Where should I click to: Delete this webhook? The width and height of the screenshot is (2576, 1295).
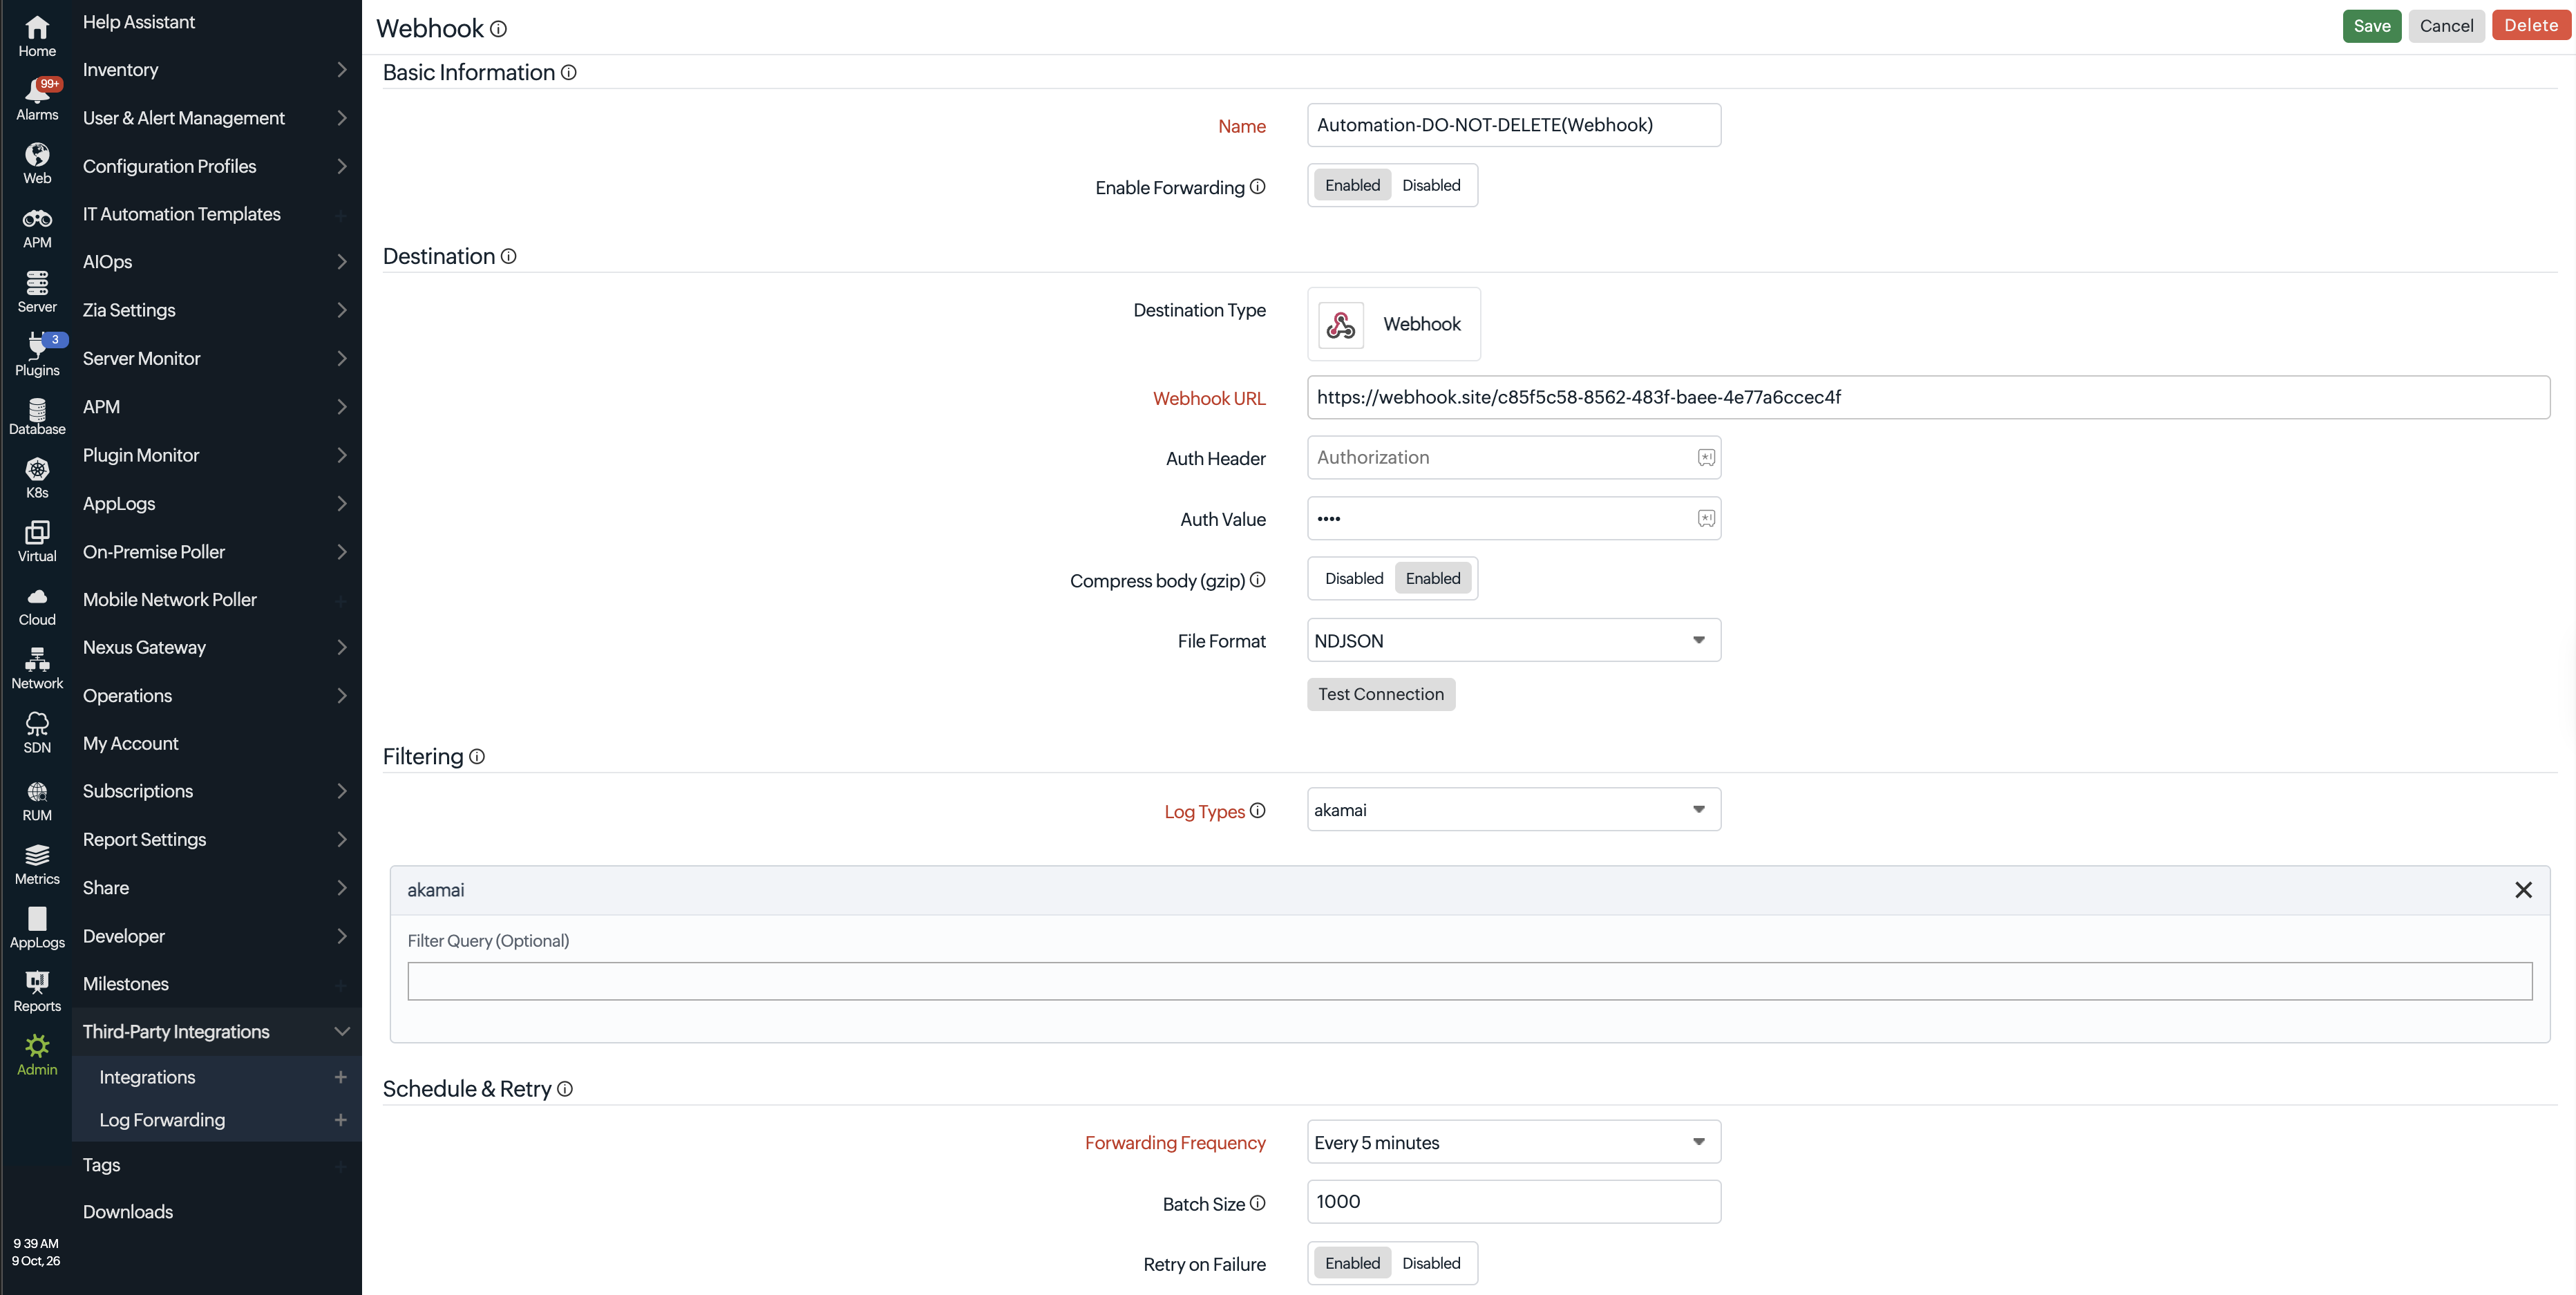click(x=2530, y=26)
